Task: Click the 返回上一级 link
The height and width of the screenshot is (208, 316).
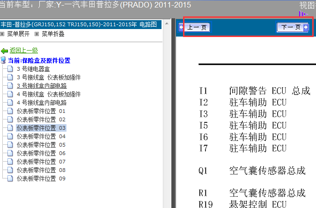Action: point(24,51)
